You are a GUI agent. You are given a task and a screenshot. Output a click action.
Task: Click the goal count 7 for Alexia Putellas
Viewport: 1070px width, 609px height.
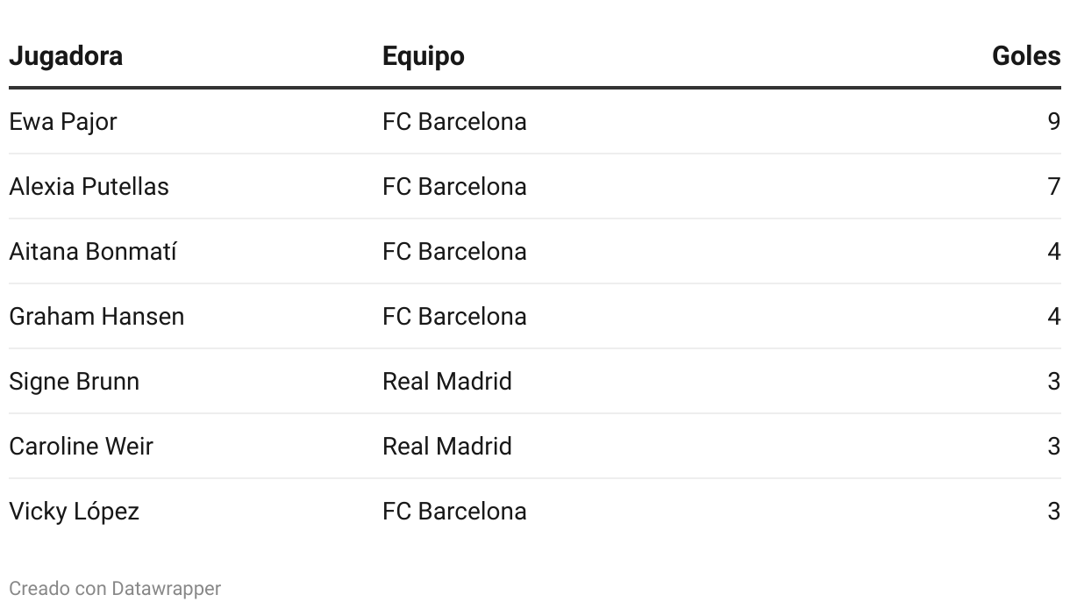coord(1054,186)
